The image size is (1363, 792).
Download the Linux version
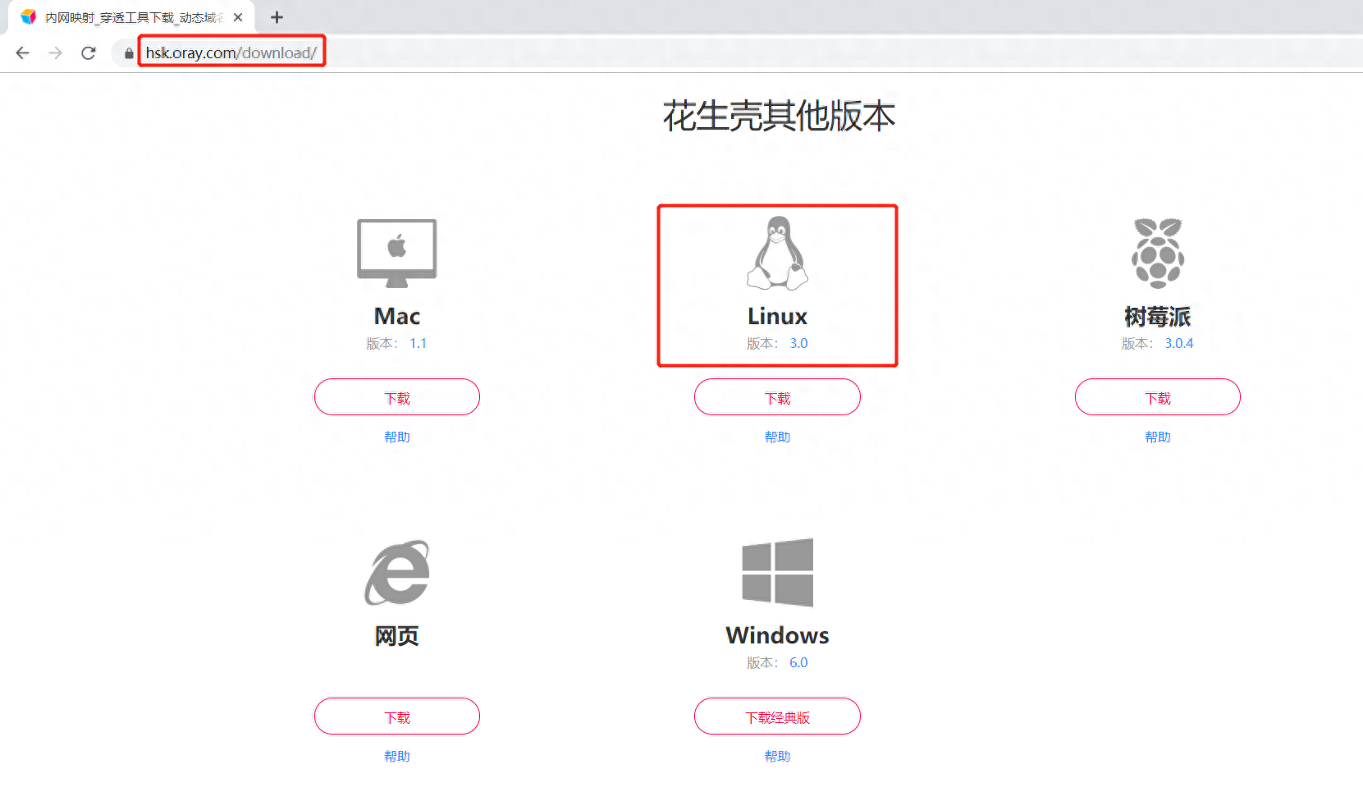point(777,397)
